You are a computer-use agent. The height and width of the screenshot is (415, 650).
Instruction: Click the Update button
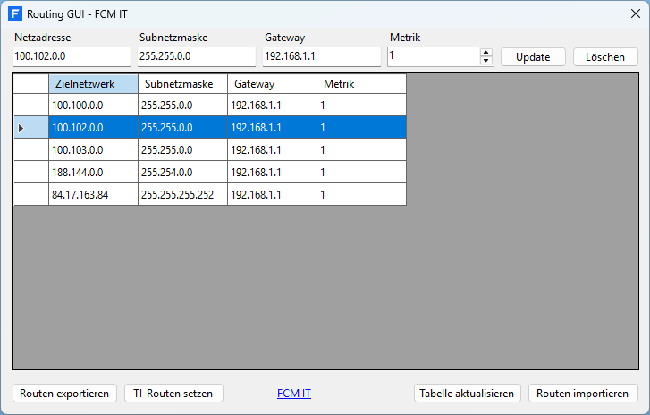[x=533, y=56]
